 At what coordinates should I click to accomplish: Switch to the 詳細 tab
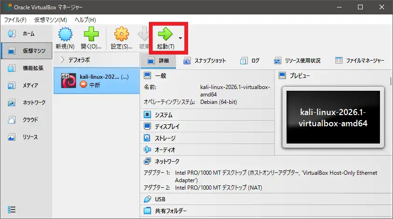(158, 61)
